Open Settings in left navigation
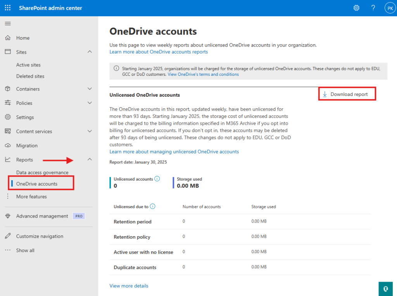The width and height of the screenshot is (397, 296). pos(25,117)
